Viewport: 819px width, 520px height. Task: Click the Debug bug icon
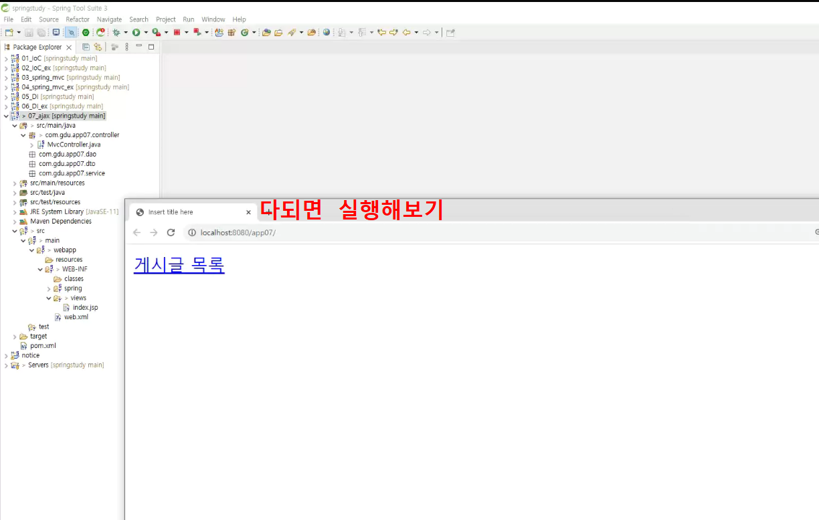(x=116, y=32)
